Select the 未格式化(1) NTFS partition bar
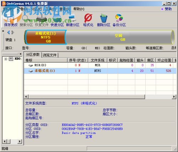The image size is (178, 152). pyautogui.click(x=46, y=37)
